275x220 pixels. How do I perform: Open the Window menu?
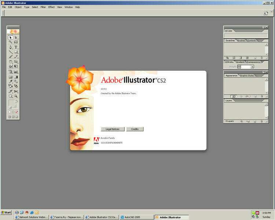pos(69,7)
